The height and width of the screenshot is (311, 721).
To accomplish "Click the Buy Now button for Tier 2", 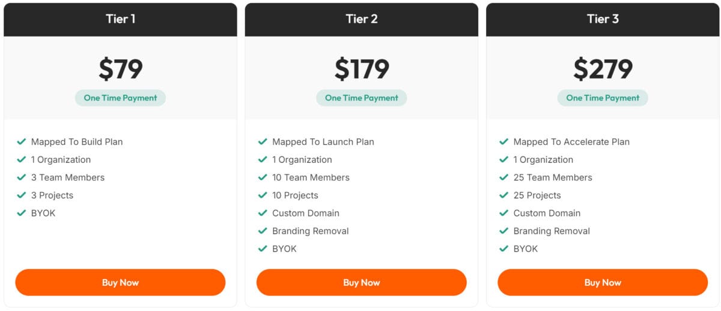I will pyautogui.click(x=361, y=282).
